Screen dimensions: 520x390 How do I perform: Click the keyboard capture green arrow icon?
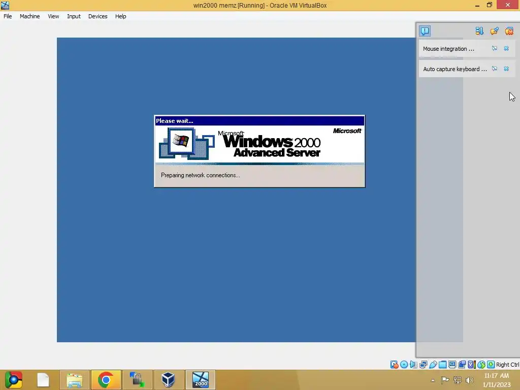click(491, 365)
